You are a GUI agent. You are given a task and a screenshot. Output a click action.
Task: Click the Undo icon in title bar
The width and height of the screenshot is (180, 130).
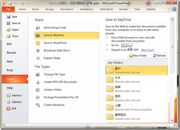click(15, 3)
